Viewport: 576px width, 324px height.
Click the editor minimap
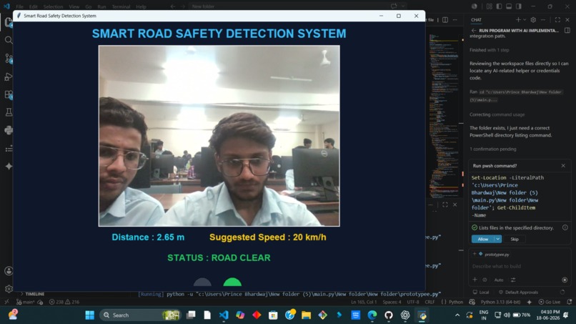(x=444, y=116)
